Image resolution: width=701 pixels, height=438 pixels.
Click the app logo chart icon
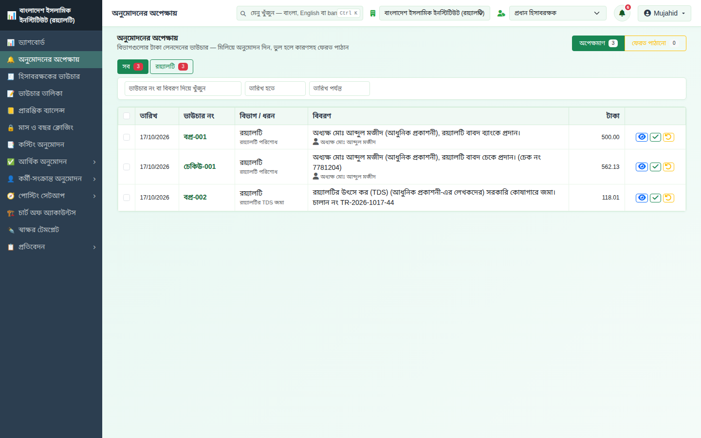(x=11, y=16)
